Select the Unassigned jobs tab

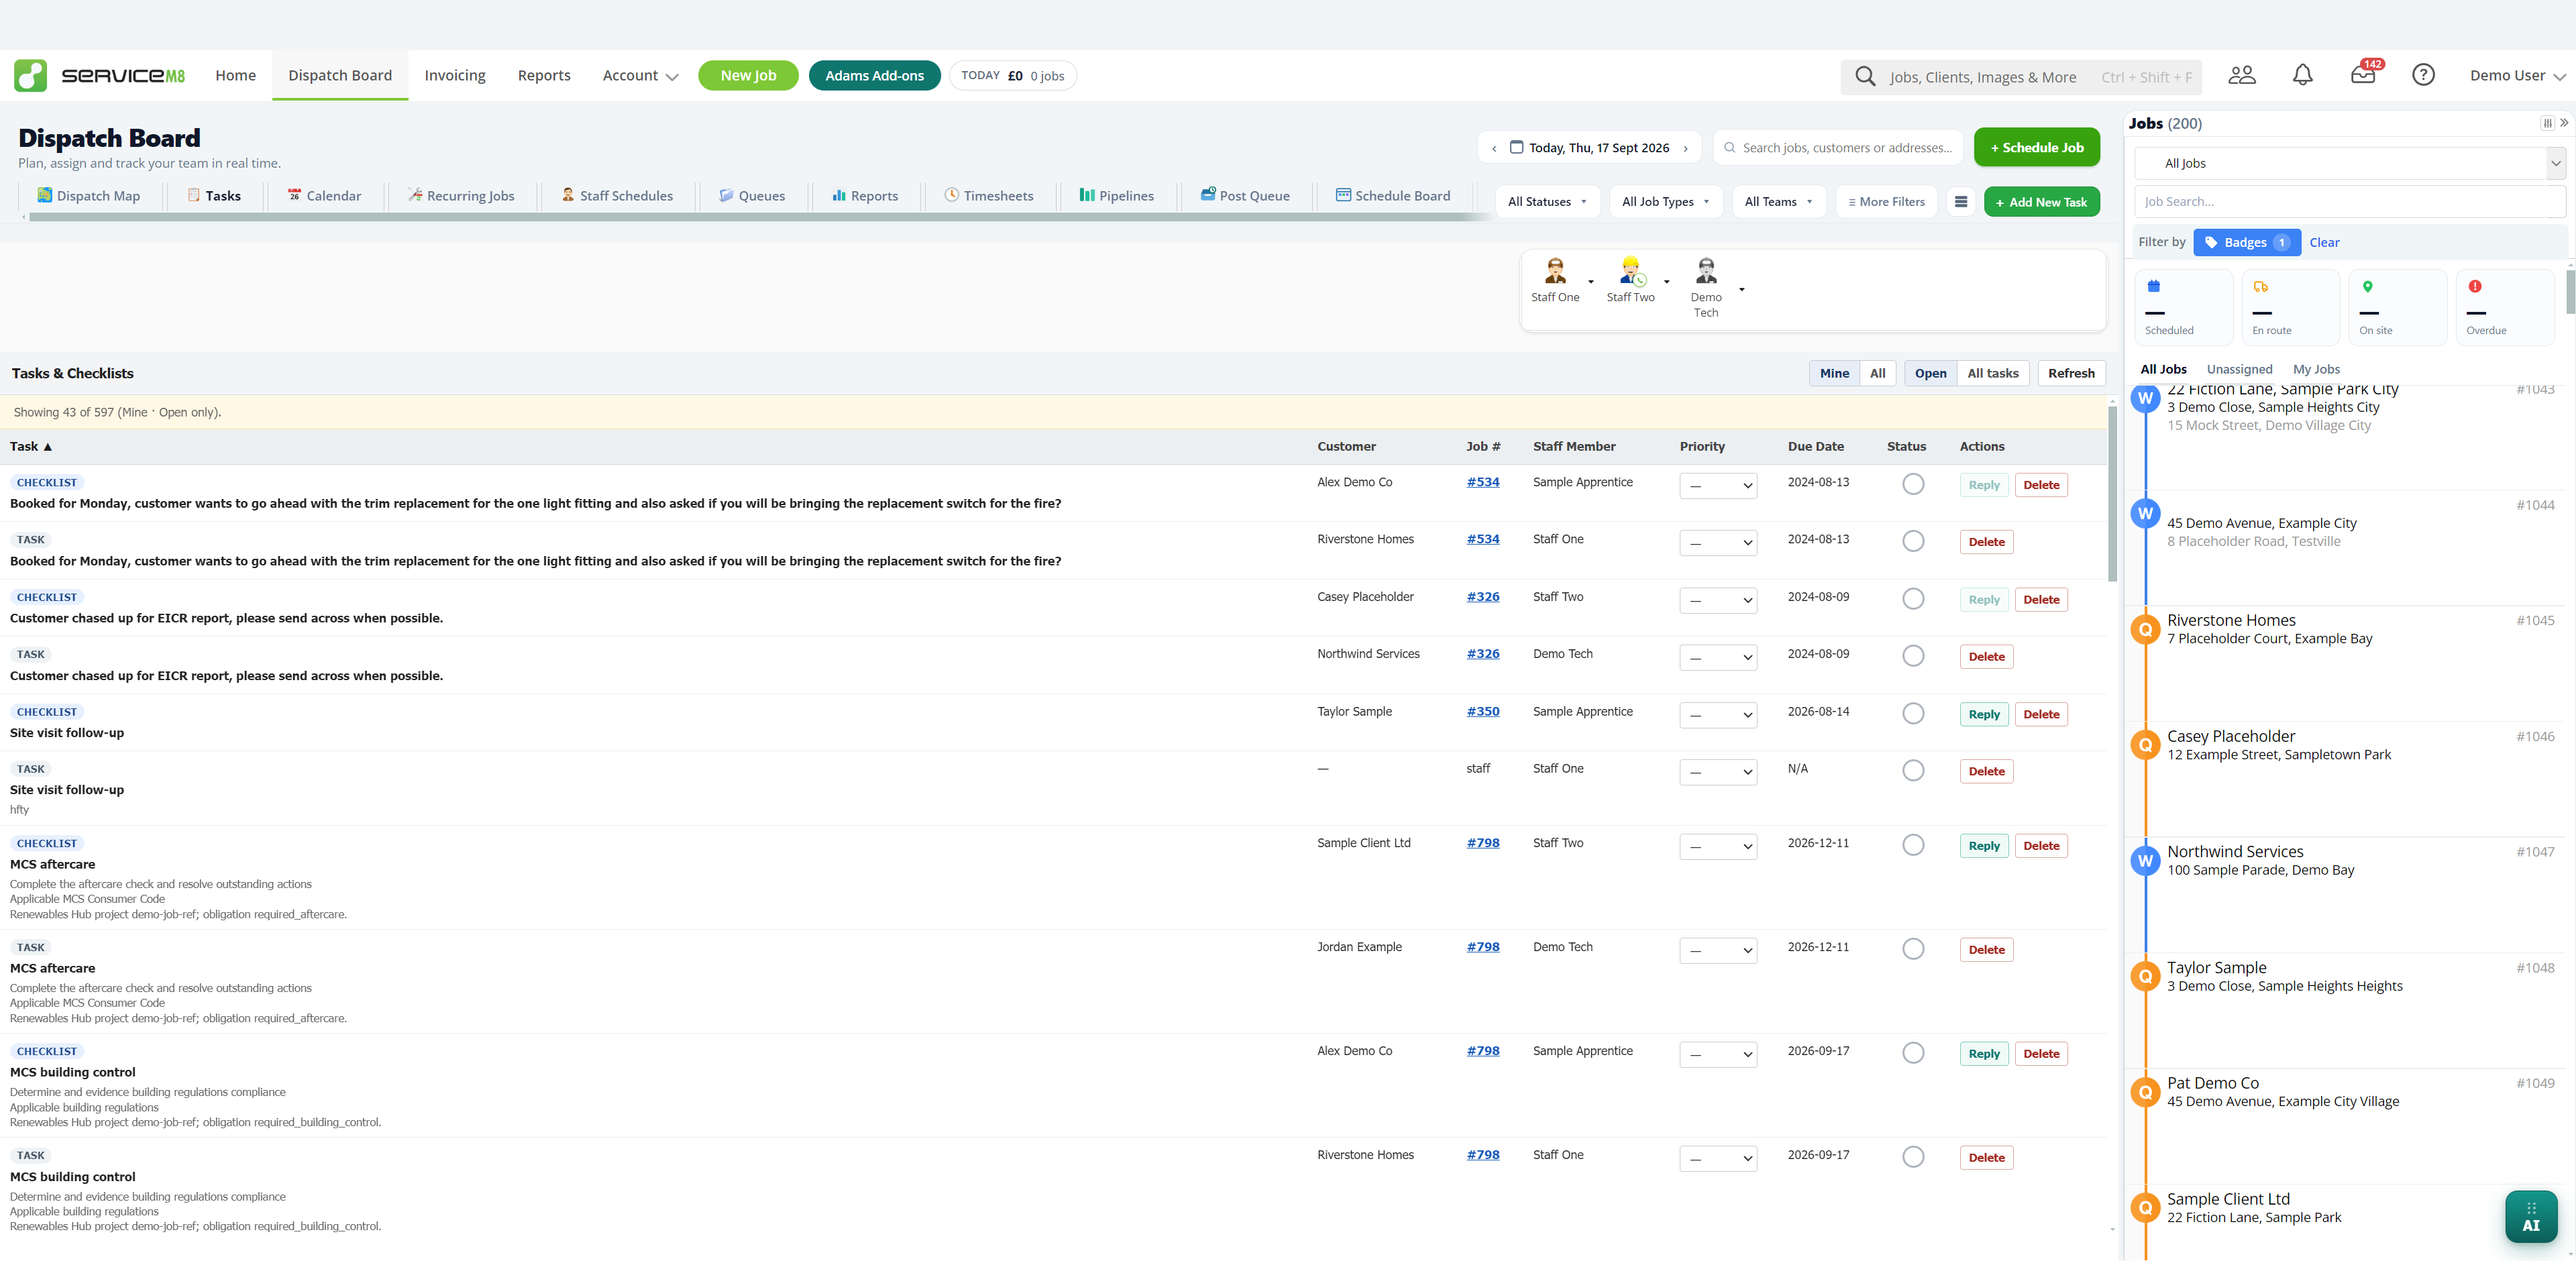(2239, 369)
